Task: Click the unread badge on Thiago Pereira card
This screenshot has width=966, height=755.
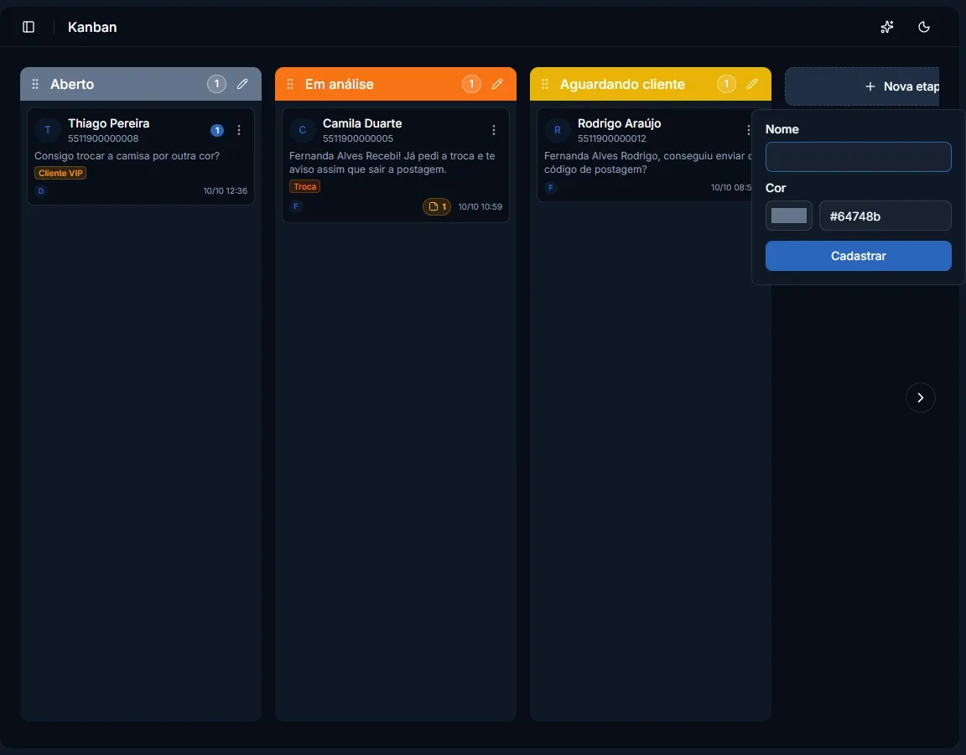Action: [x=217, y=130]
